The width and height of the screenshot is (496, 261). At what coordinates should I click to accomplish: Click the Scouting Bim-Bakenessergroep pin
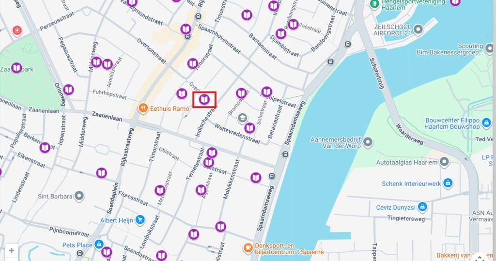point(489,49)
